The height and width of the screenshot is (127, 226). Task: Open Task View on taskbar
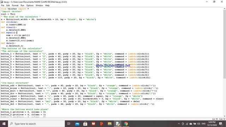[69, 124]
